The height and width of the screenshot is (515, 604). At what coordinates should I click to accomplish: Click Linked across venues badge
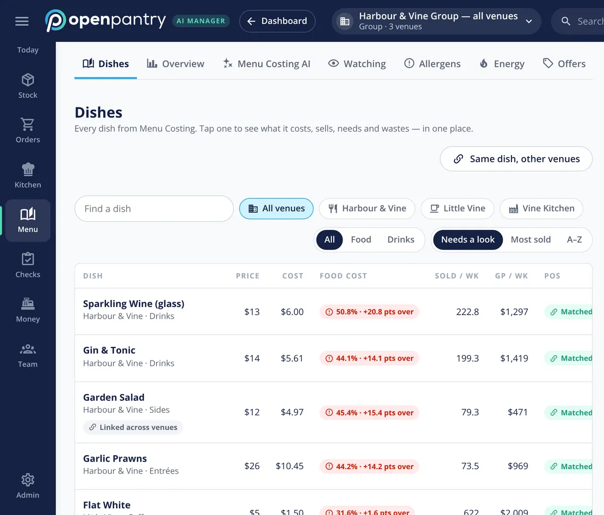pyautogui.click(x=133, y=427)
